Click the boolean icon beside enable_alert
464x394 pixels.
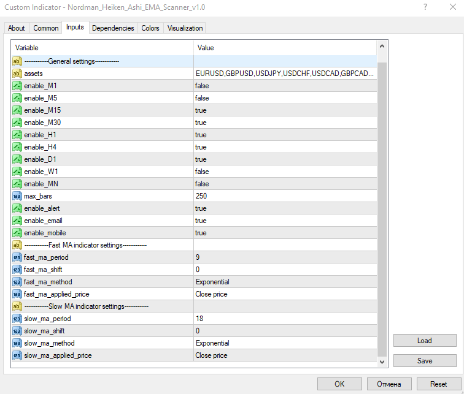(x=17, y=208)
